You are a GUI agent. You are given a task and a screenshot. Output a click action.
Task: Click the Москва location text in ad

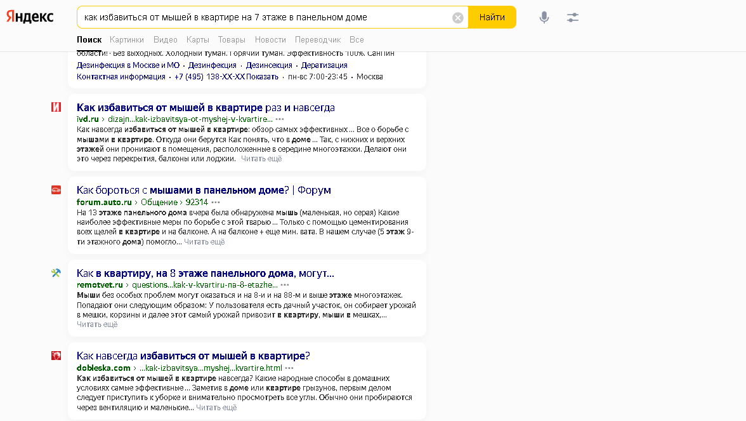point(370,77)
